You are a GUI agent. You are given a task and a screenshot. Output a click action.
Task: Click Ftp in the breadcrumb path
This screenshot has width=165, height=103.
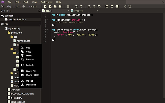(x=2, y=6)
